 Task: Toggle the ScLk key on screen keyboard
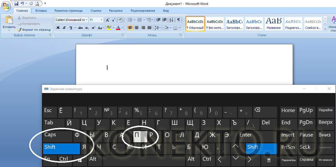pyautogui.click(x=305, y=147)
